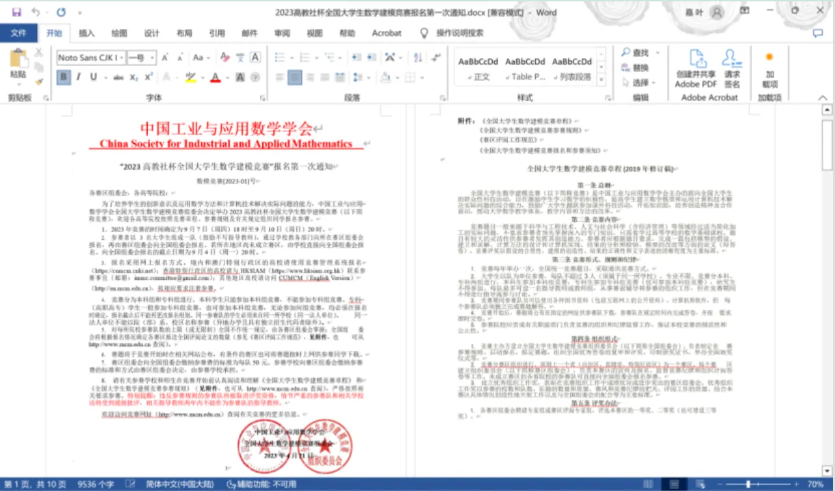
Task: Click the Redo icon in quick access toolbar
Action: click(61, 12)
